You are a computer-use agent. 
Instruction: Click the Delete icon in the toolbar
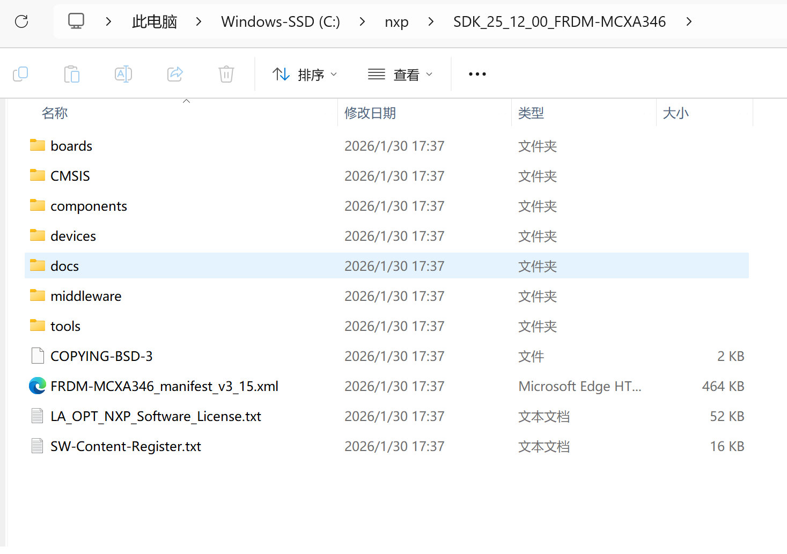[x=226, y=73]
